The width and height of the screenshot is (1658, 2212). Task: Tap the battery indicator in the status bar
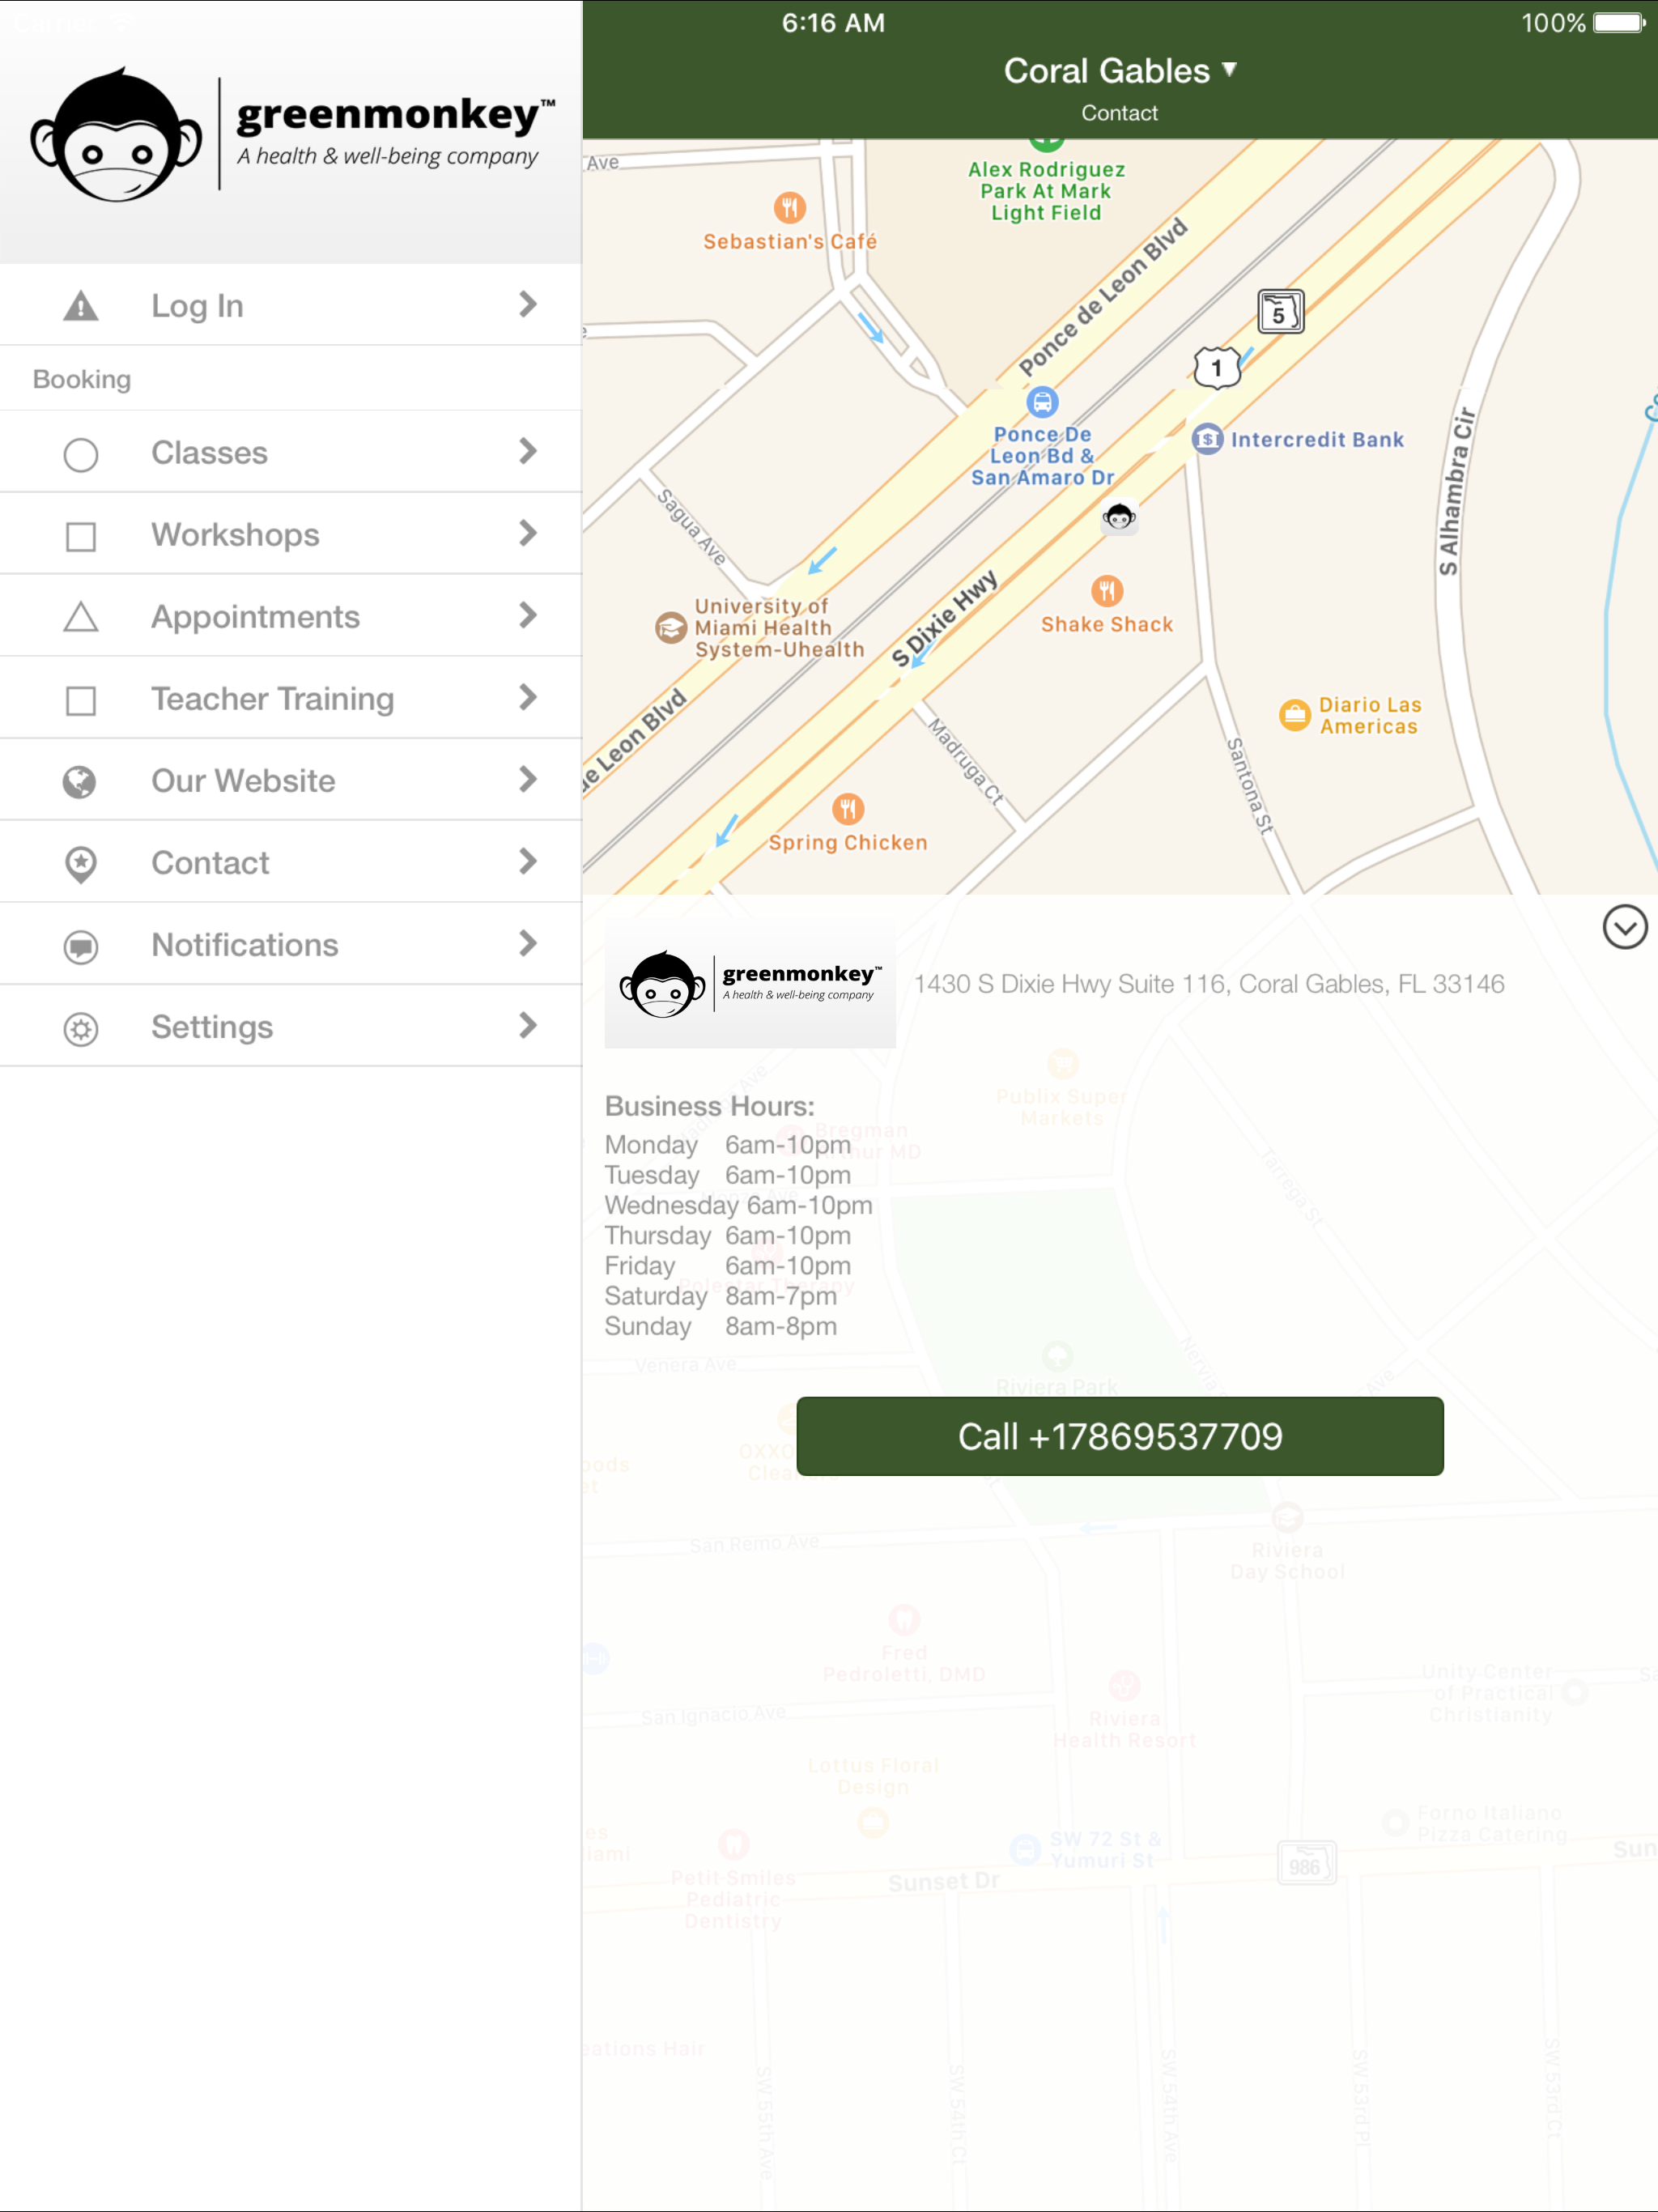(x=1619, y=23)
